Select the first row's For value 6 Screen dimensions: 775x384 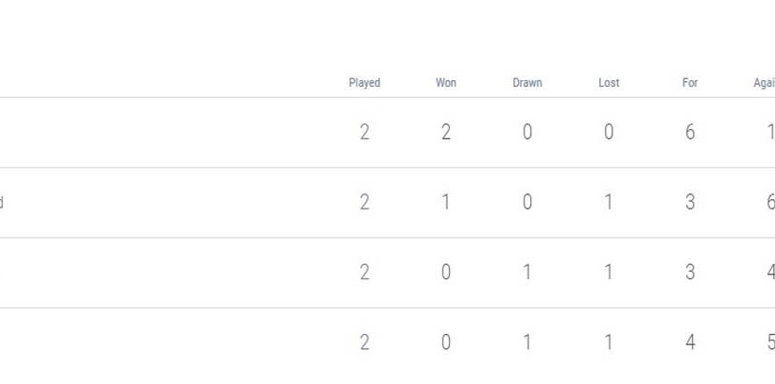tap(690, 132)
